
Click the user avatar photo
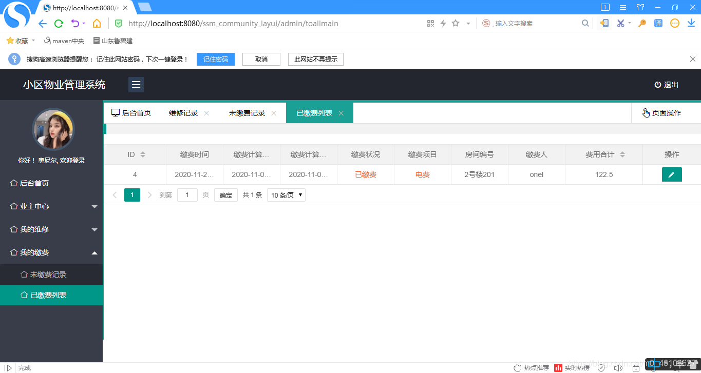click(53, 129)
